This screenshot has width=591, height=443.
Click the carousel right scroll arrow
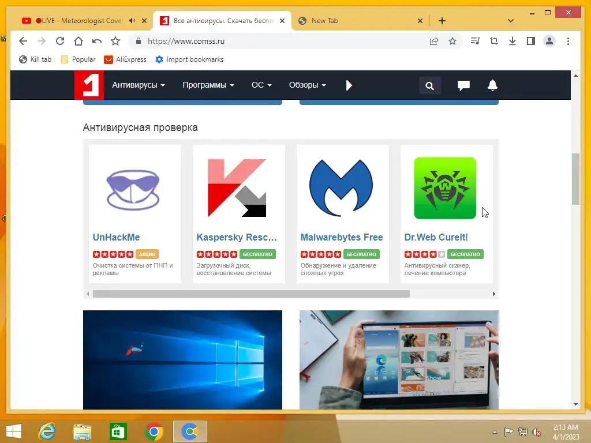coord(494,294)
